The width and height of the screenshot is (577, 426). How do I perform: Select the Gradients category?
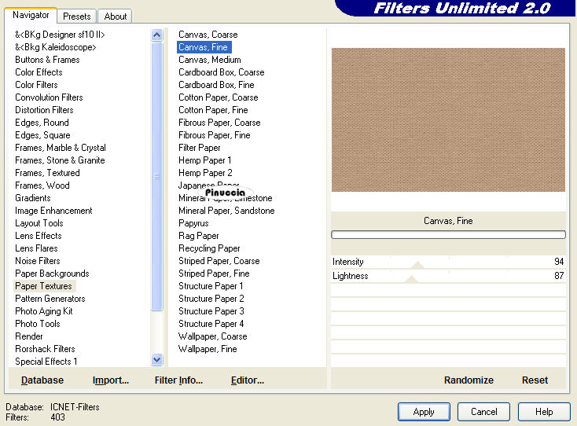[x=33, y=198]
